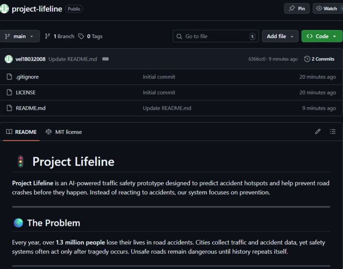The image size is (343, 269).
Task: Click the file icon next to README.md
Action: coord(9,108)
